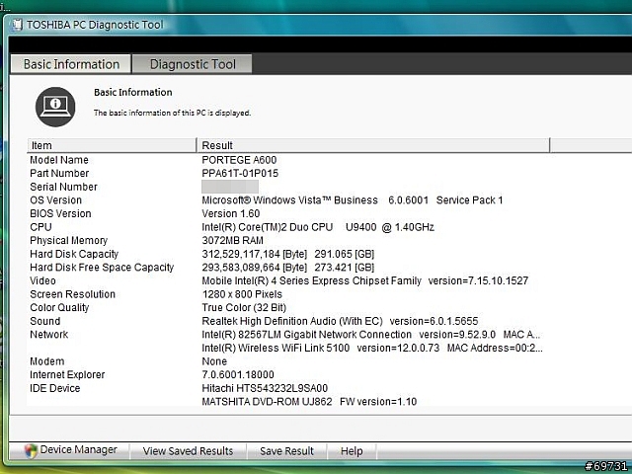Select the PPA61T-01P015 value

tap(240, 174)
